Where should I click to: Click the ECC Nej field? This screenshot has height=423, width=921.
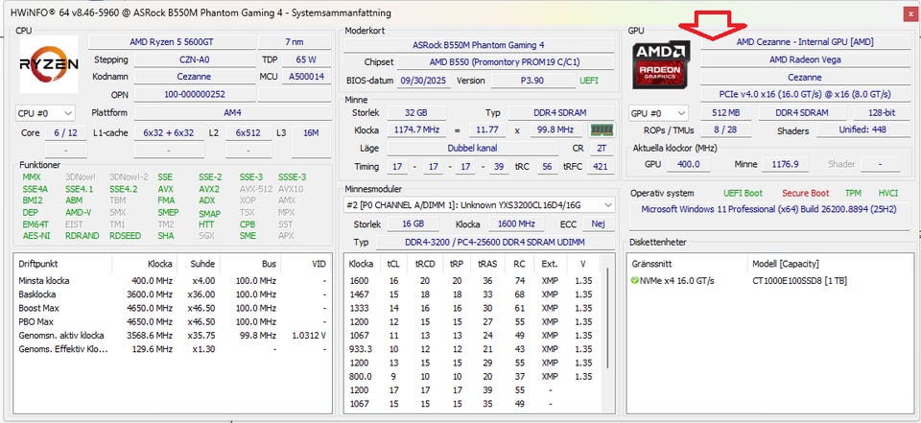coord(599,223)
